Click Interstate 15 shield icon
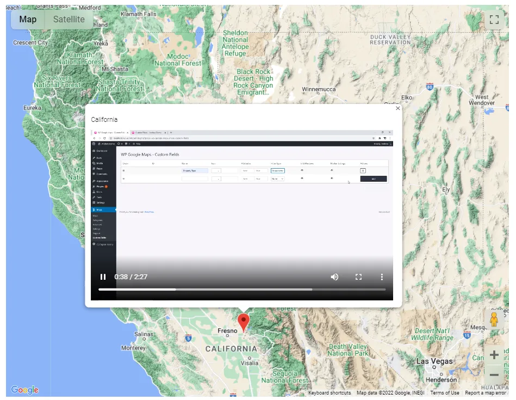Image resolution: width=516 pixels, height=400 pixels. tap(467, 335)
